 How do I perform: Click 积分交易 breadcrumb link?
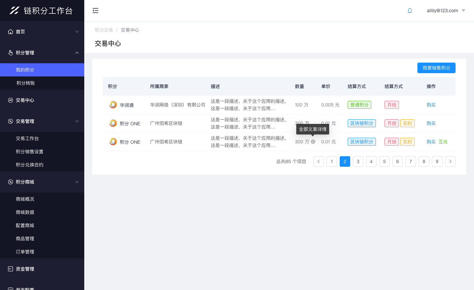(104, 30)
